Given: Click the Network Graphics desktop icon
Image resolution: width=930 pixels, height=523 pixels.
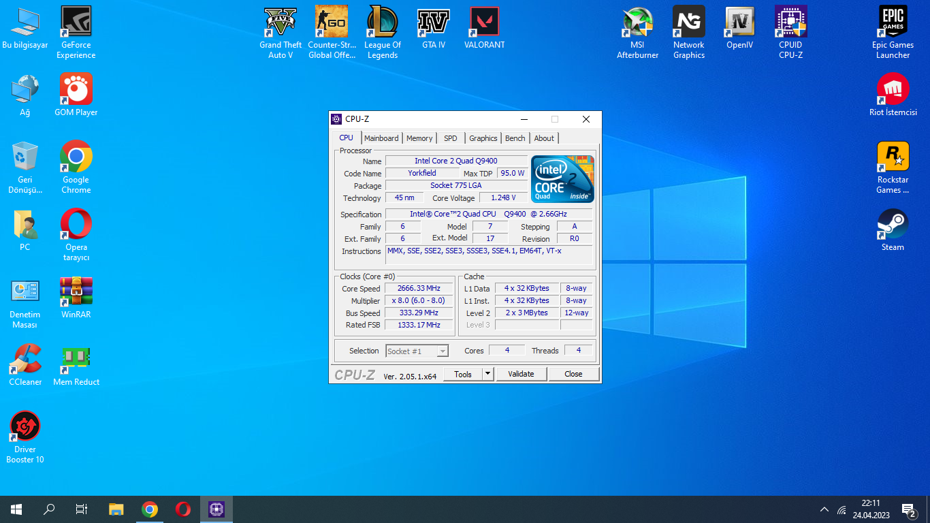Looking at the screenshot, I should tap(689, 33).
